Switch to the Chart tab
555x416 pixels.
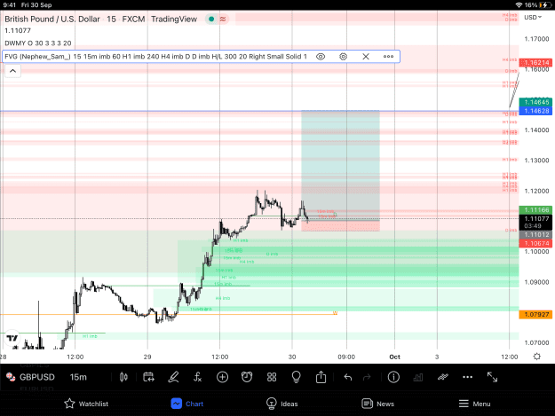click(x=186, y=404)
